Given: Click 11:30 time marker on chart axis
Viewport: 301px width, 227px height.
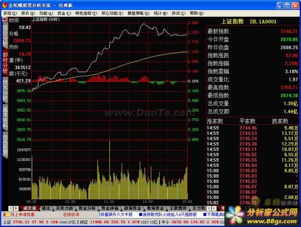Looking at the screenshot, I should pos(109,202).
